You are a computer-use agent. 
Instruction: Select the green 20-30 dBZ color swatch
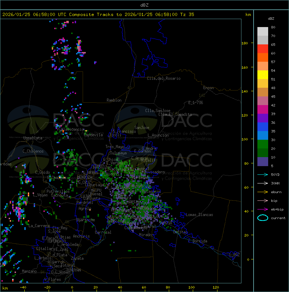click(x=263, y=144)
